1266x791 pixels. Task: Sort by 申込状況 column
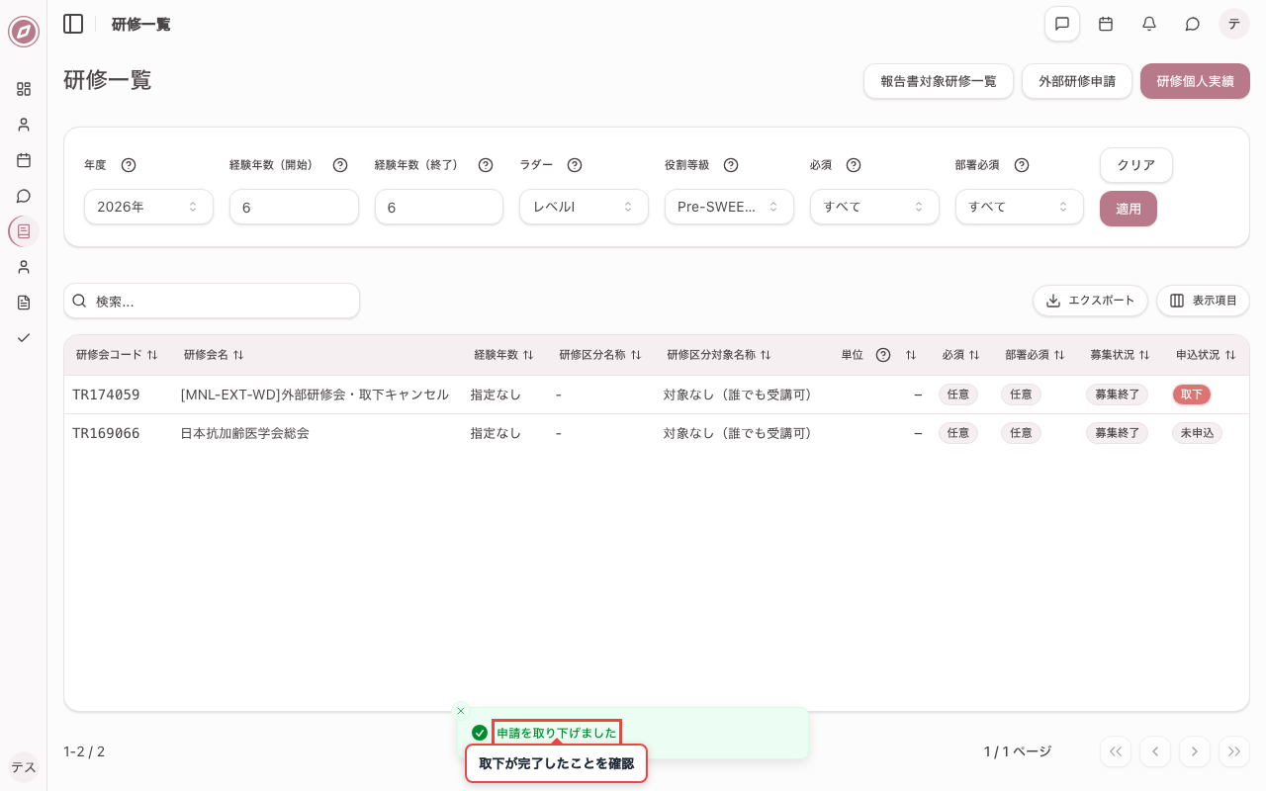(x=1206, y=355)
